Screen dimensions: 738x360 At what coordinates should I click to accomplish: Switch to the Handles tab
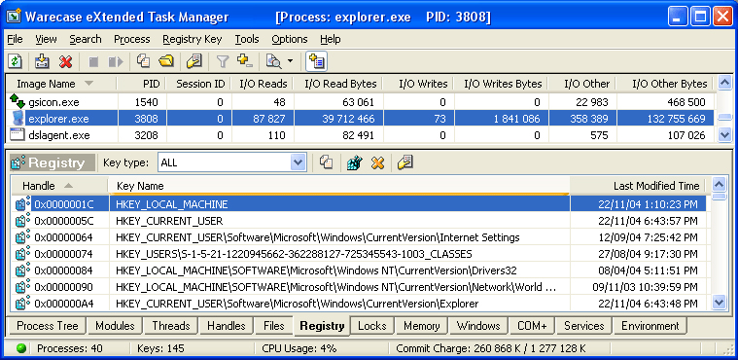tap(227, 326)
